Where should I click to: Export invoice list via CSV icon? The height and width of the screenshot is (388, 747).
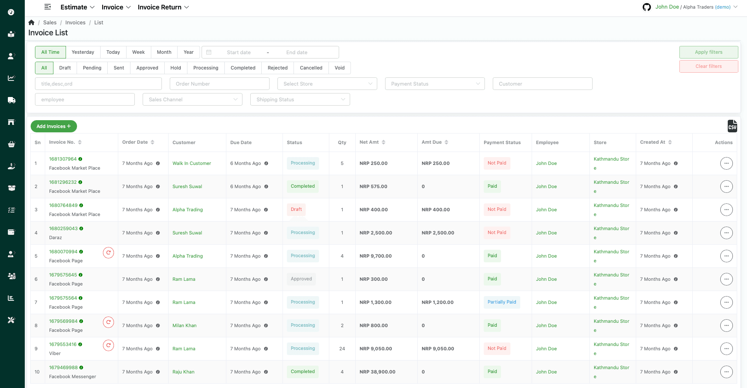(732, 126)
